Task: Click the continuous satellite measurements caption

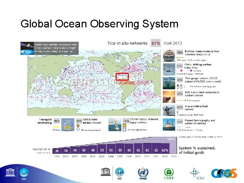Action: click(x=56, y=48)
